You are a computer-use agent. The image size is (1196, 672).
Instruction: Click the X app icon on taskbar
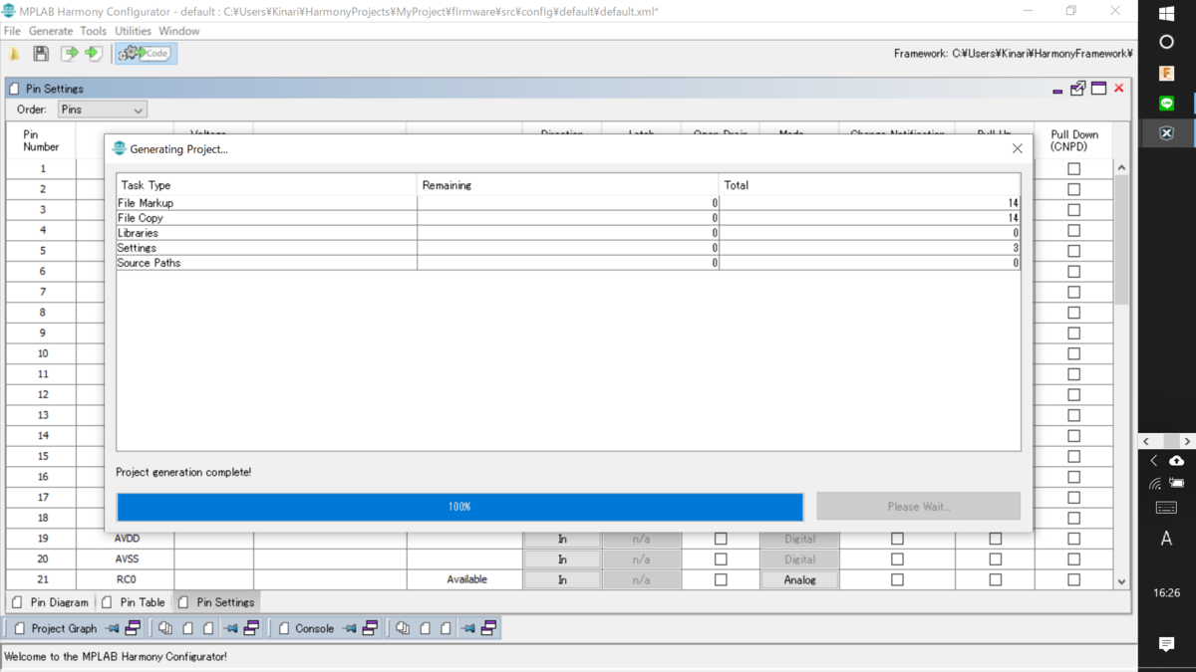click(x=1167, y=133)
